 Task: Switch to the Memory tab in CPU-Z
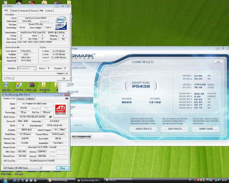click(x=34, y=11)
